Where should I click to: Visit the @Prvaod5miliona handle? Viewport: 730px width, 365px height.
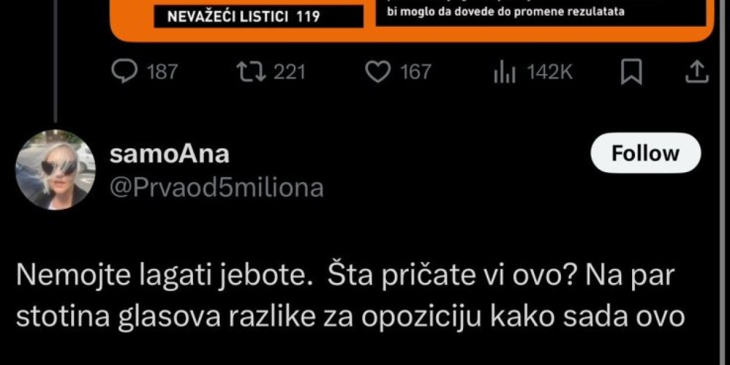tap(217, 188)
